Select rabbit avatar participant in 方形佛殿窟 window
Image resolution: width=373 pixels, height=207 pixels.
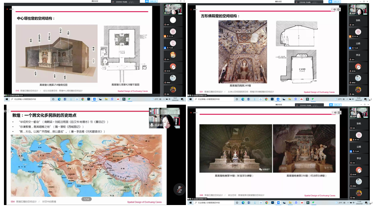coord(358,67)
